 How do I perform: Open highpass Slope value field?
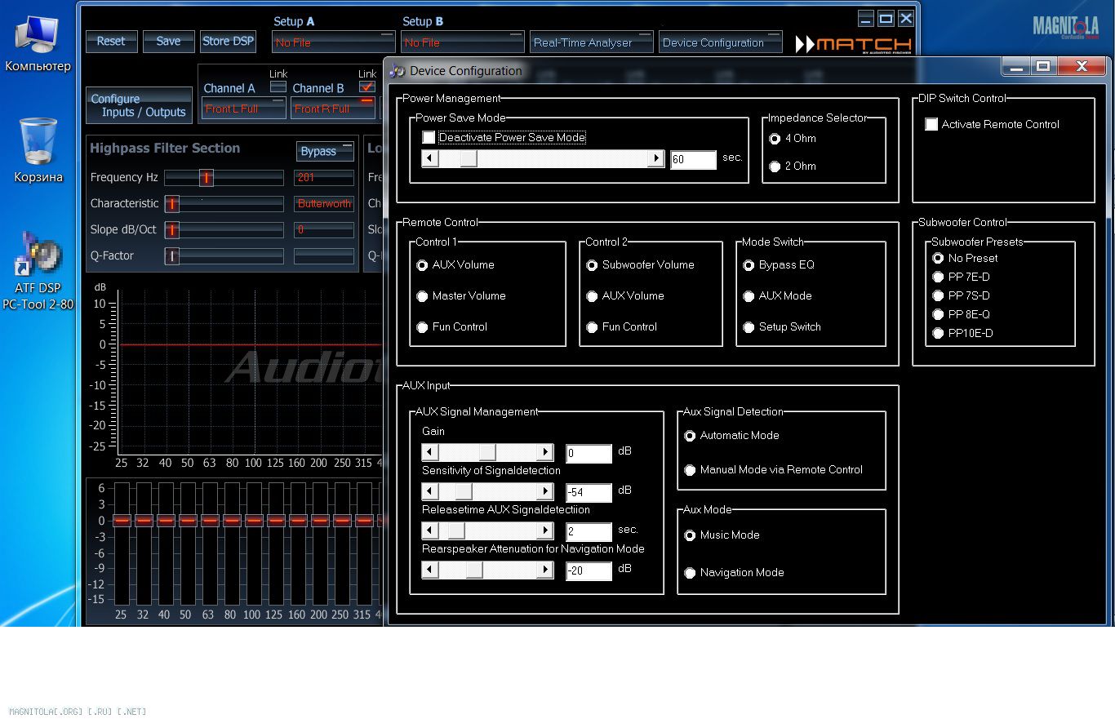click(324, 229)
